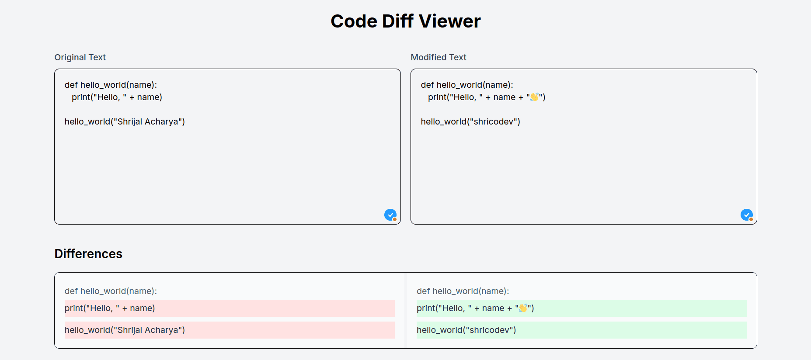Screen dimensions: 811x360
Task: Focus the Modified Text input area
Action: [584, 146]
